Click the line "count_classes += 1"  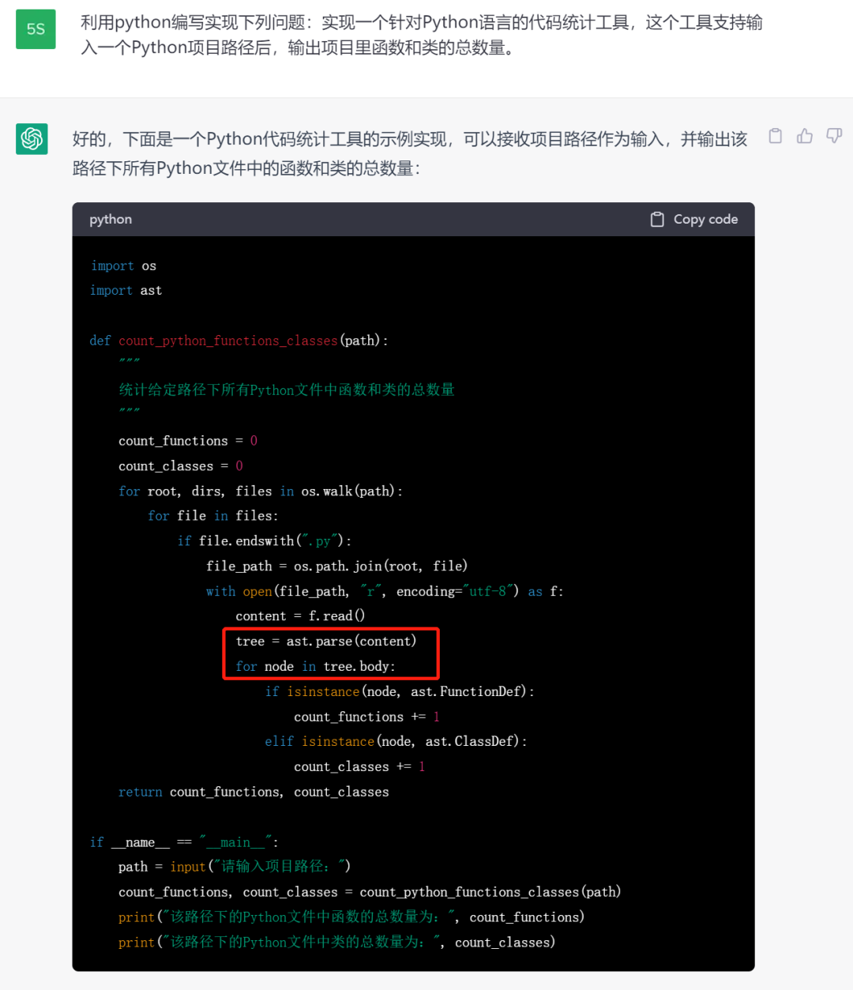[x=359, y=767]
